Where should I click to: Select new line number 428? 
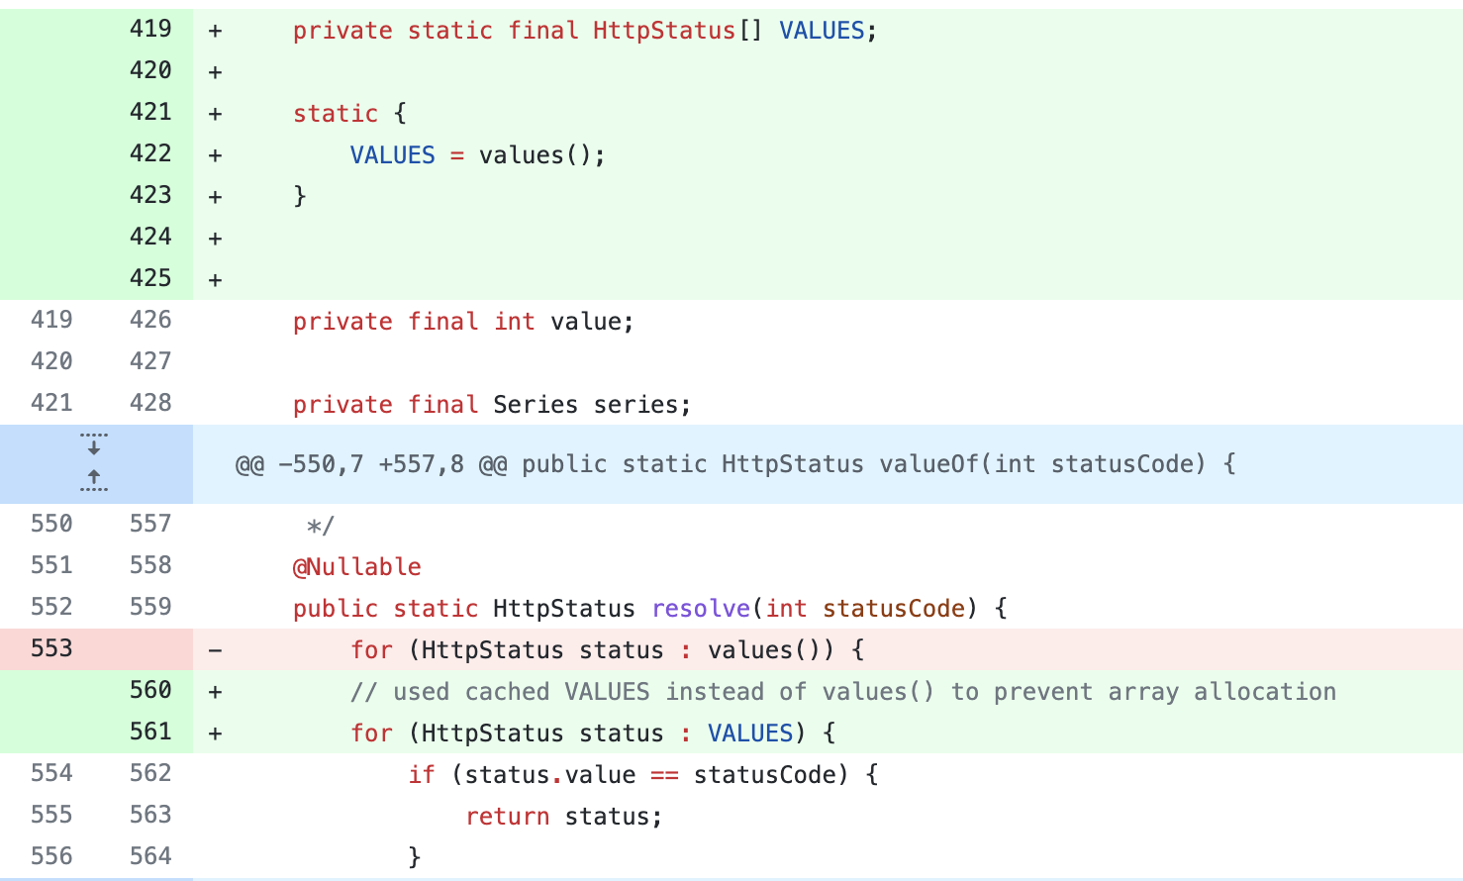pos(150,403)
